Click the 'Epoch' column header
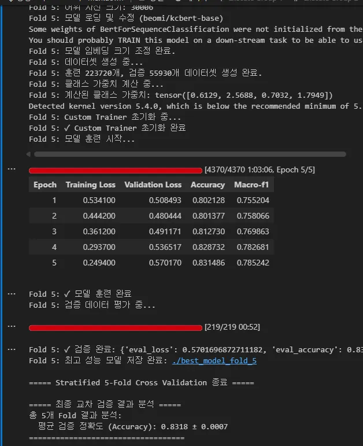The image size is (363, 446). 45,185
